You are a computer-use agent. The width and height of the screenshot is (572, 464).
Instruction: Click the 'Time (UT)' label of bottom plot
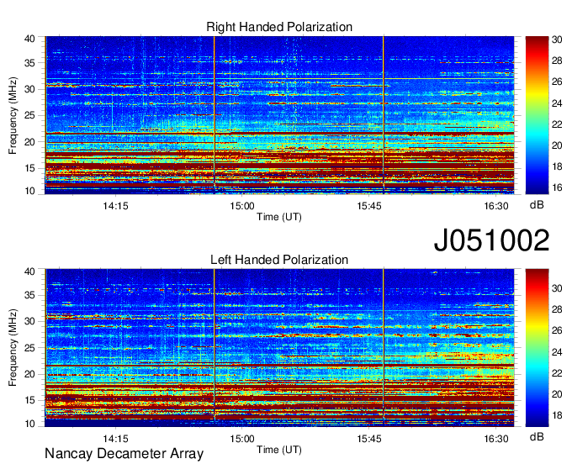click(x=279, y=450)
